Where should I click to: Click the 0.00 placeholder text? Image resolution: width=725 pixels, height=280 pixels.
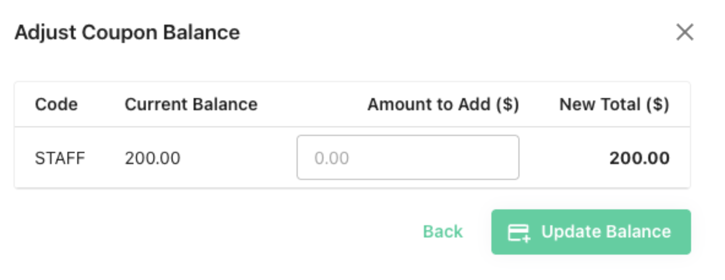click(332, 158)
